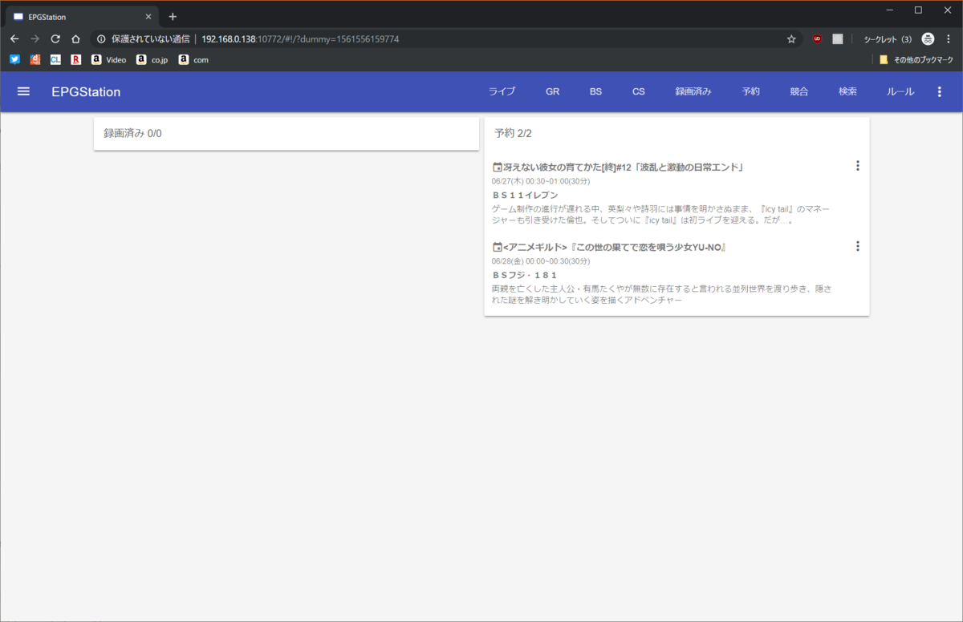
Task: Click the browser back arrow
Action: click(x=14, y=38)
